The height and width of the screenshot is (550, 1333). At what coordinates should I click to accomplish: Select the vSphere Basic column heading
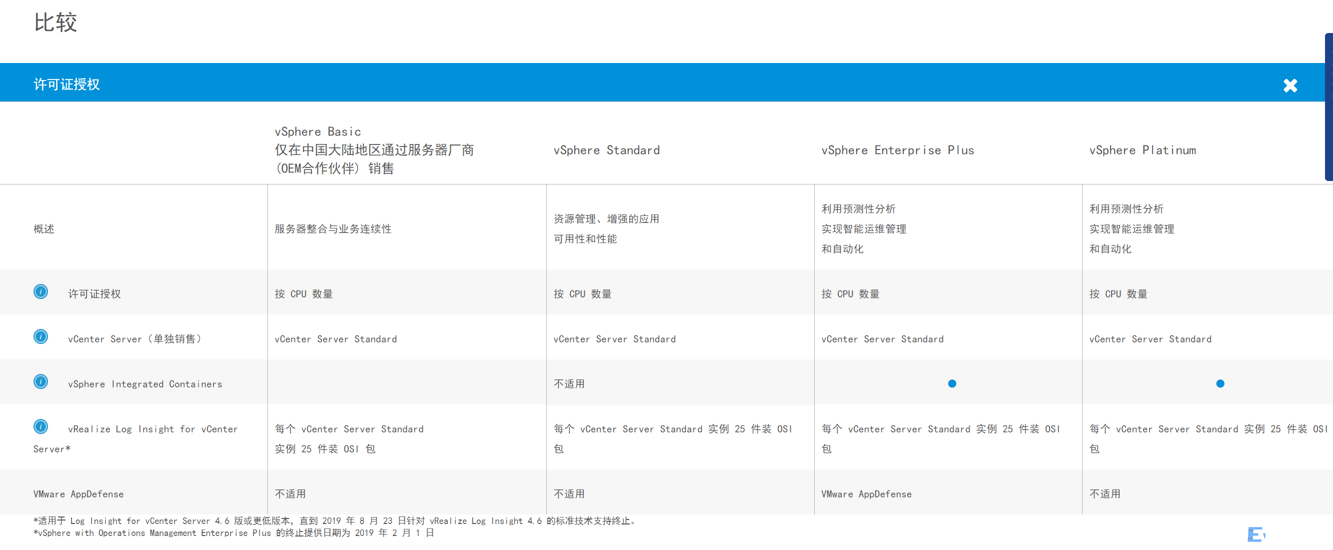(x=374, y=150)
